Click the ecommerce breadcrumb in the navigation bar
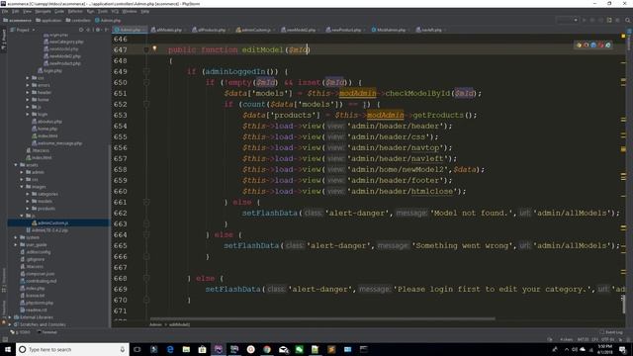Screen dimensions: 633x356 18,20
